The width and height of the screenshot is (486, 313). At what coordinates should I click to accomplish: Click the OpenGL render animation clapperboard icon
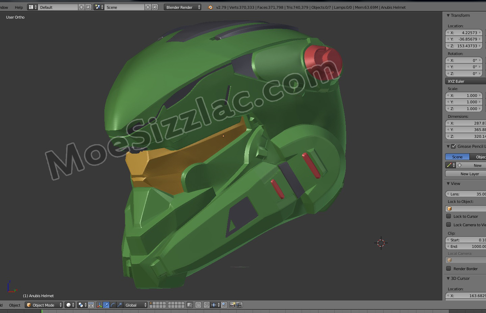pos(239,305)
